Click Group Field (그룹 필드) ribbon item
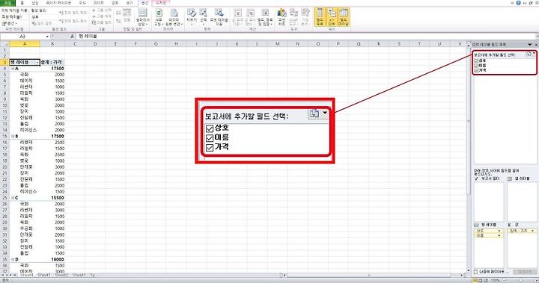 pos(102,22)
